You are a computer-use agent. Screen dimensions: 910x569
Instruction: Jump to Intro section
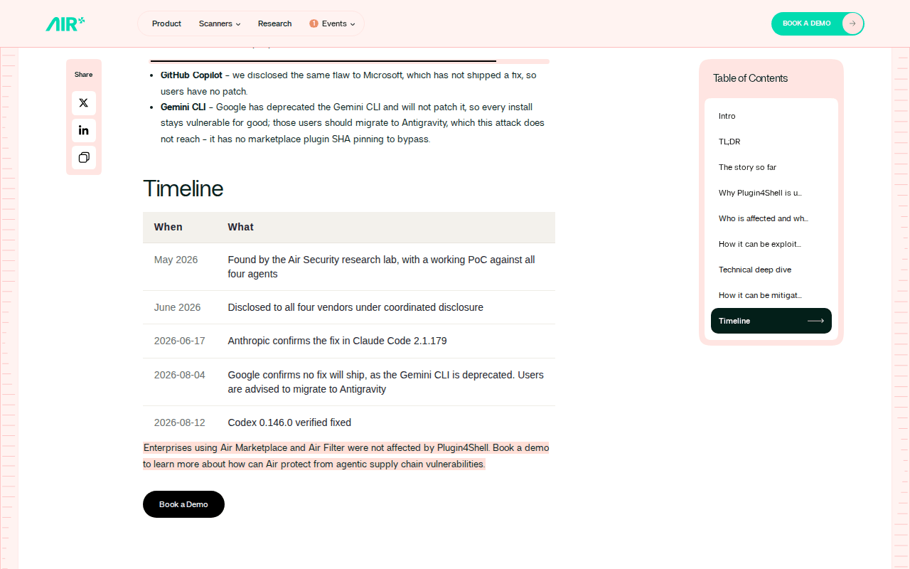click(x=771, y=116)
